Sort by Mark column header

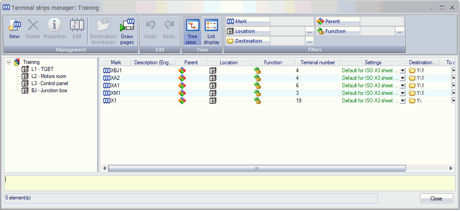click(x=116, y=63)
